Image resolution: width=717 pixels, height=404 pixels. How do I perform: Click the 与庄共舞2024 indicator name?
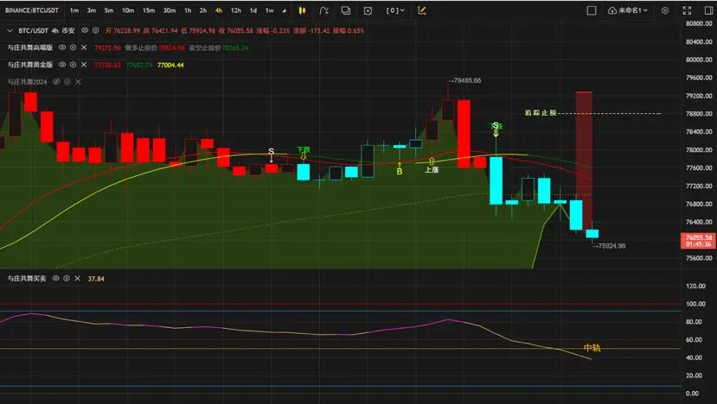tap(27, 82)
